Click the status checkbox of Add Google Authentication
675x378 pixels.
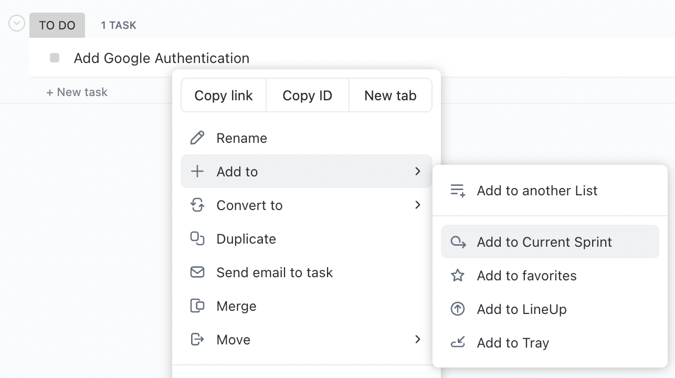55,58
